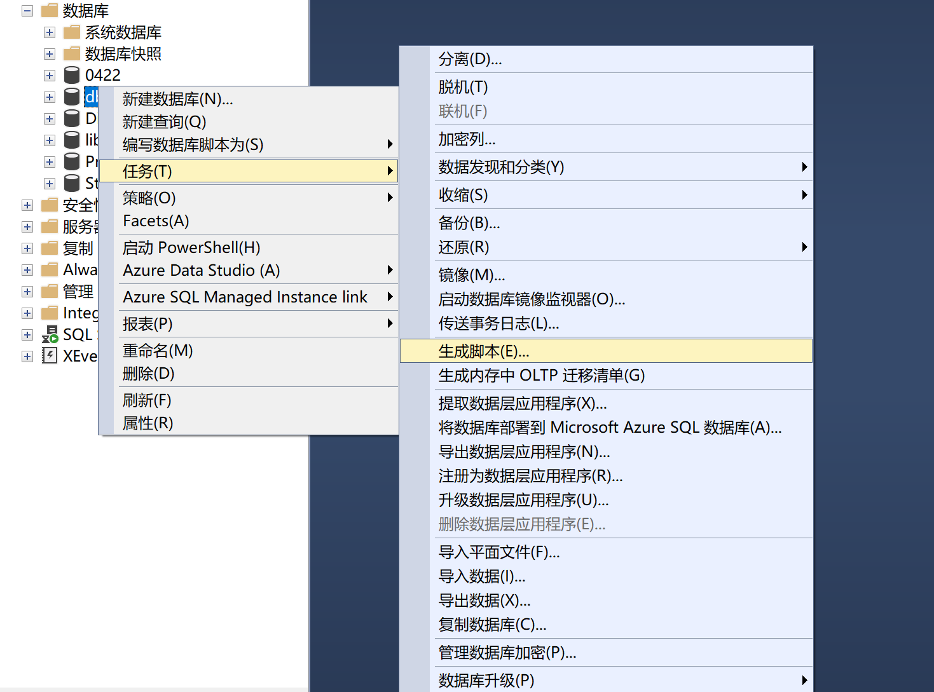This screenshot has width=934, height=692.
Task: Open the 收缩(S) submenu arrow
Action: coord(804,195)
